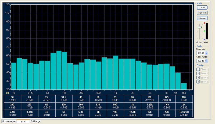Select overlay slot number 4
The image size is (215, 124).
(198, 82)
